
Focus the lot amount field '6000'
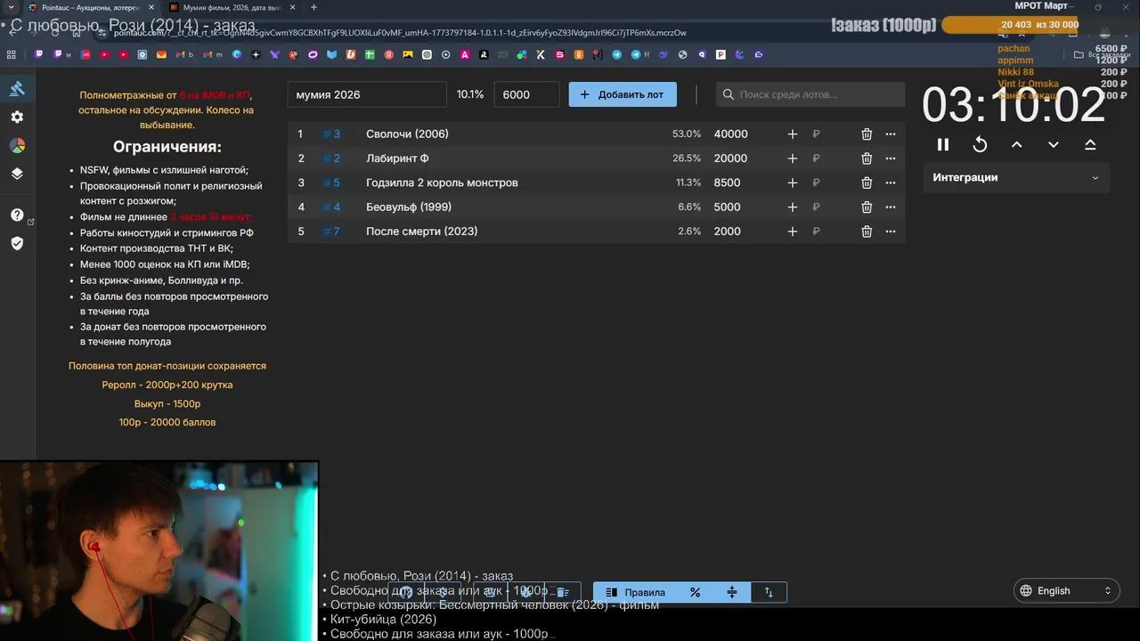tap(526, 94)
